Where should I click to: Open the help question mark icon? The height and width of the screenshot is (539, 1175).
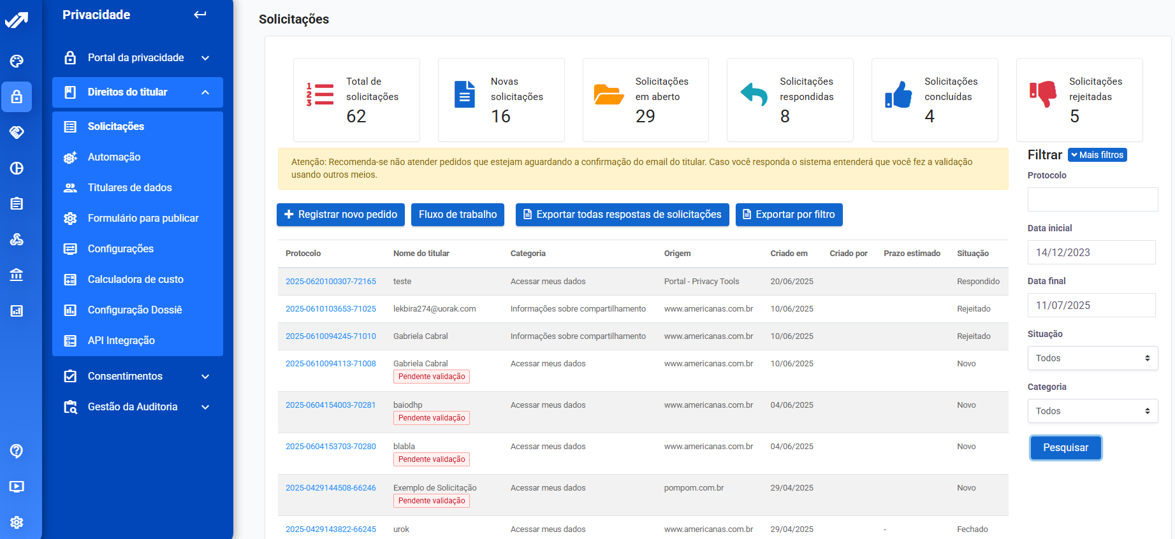pos(17,451)
